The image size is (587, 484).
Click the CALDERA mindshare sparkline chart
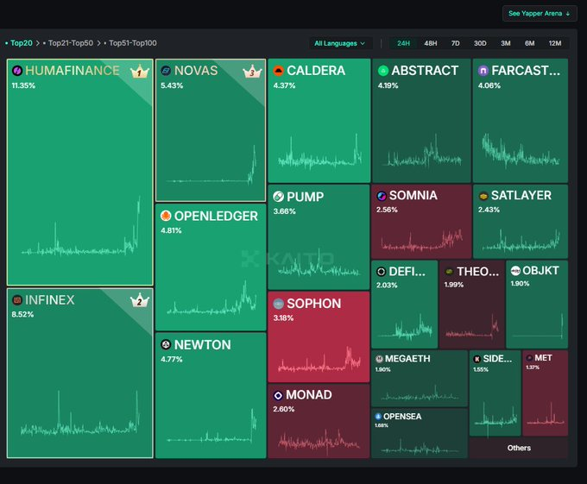320,153
